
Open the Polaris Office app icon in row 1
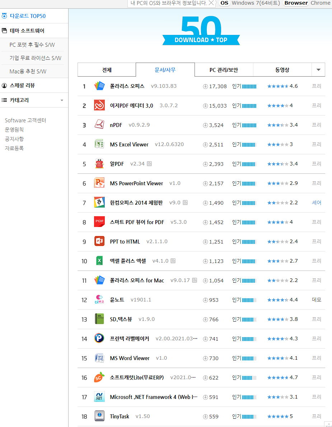(x=99, y=86)
